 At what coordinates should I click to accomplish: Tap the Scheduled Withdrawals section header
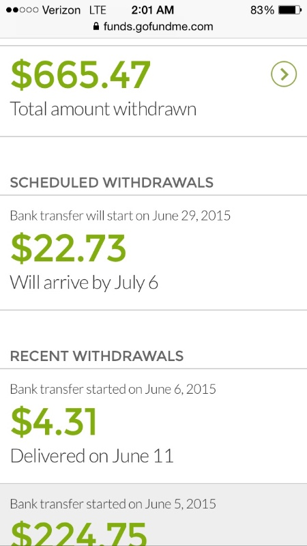click(112, 182)
